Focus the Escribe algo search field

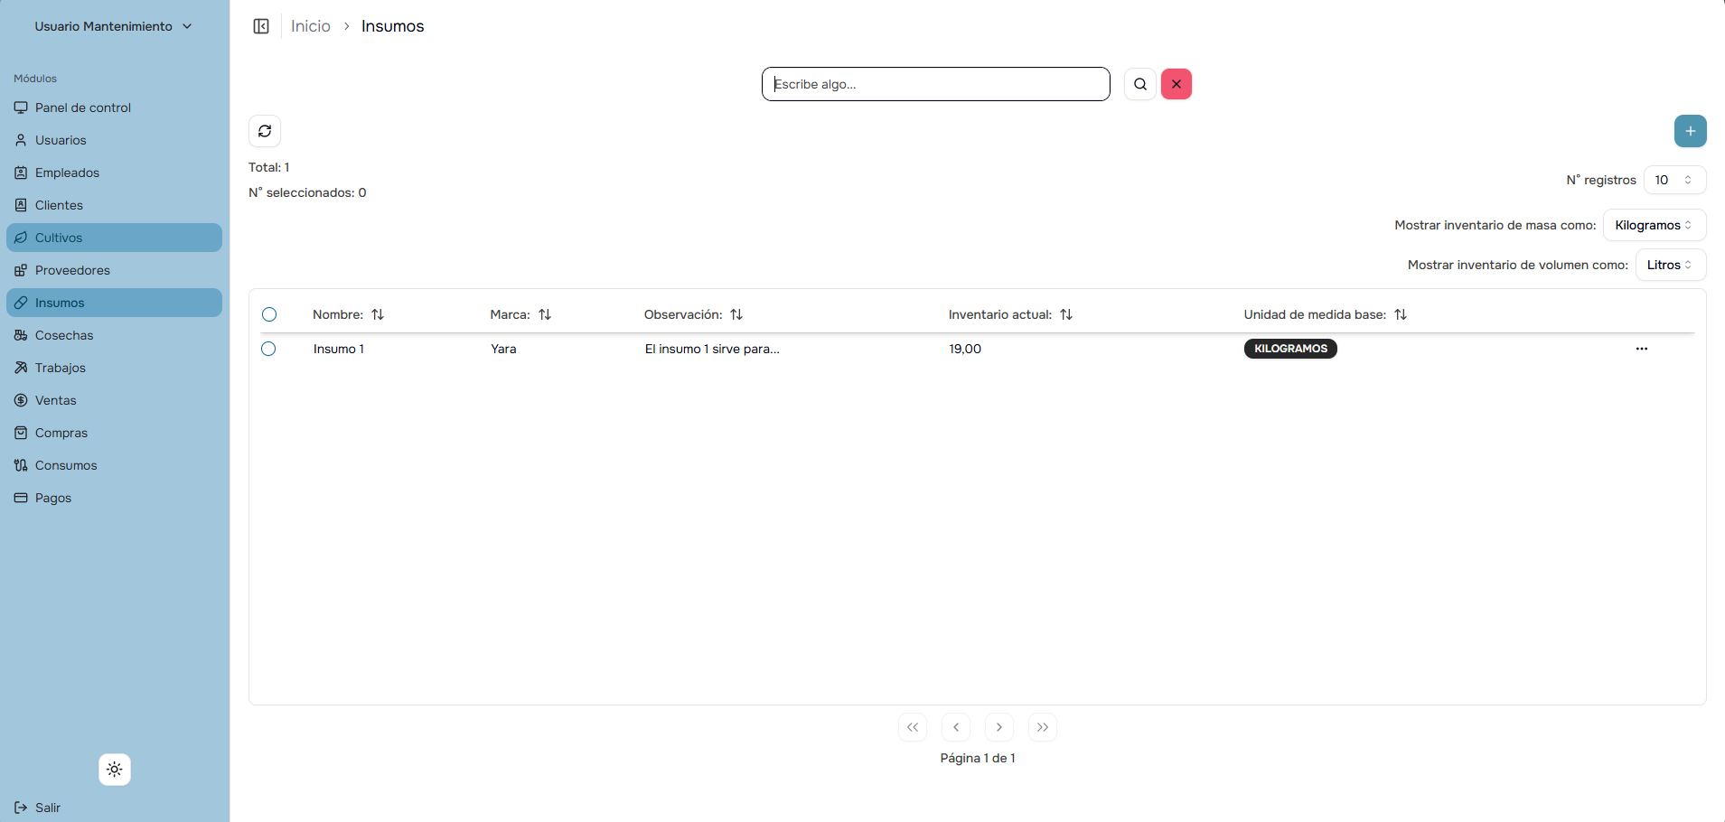pyautogui.click(x=935, y=84)
